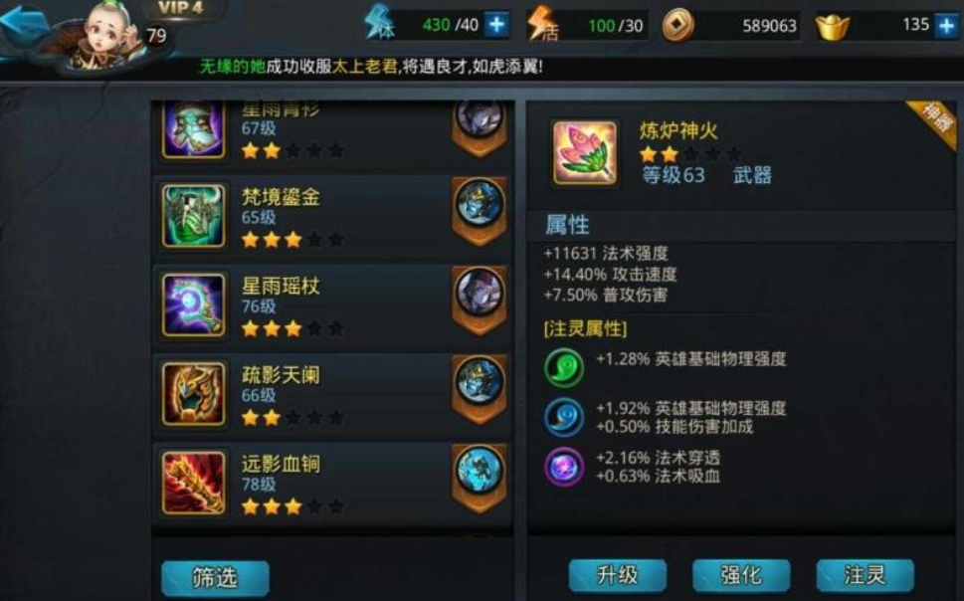
Task: Add stamina with the plus next to 430/40
Action: [x=496, y=25]
